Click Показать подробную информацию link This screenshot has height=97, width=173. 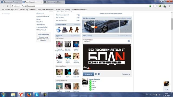(111, 13)
